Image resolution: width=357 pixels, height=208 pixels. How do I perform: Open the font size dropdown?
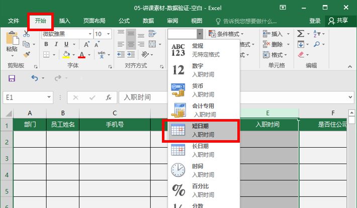coord(109,34)
